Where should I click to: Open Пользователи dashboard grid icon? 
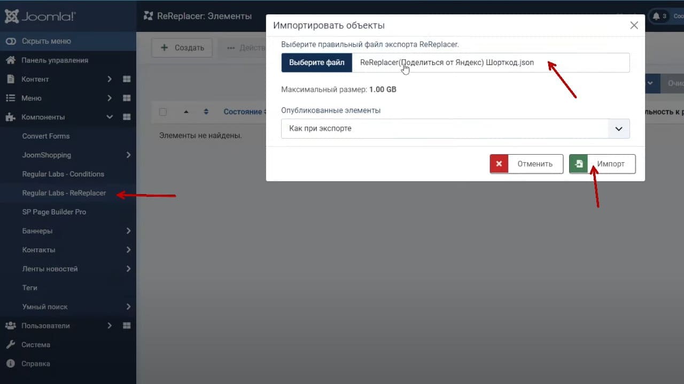point(127,325)
